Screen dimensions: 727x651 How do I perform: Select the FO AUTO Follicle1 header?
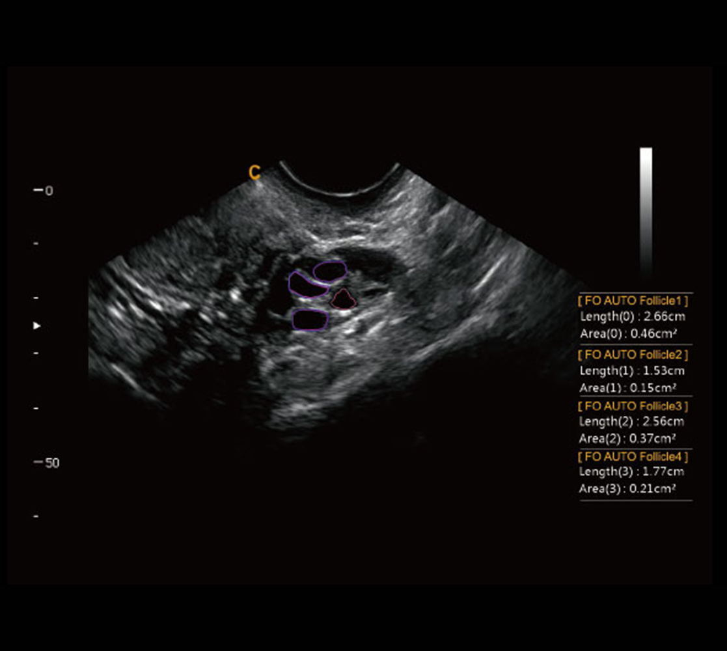[633, 301]
